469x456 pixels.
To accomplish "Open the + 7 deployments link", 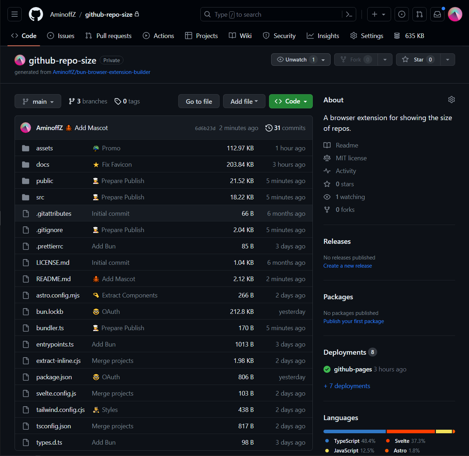I will pos(347,386).
